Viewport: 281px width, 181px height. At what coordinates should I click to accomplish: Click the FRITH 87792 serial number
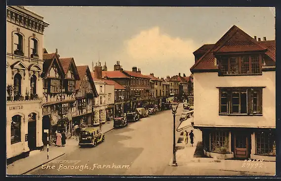pyautogui.click(x=253, y=163)
